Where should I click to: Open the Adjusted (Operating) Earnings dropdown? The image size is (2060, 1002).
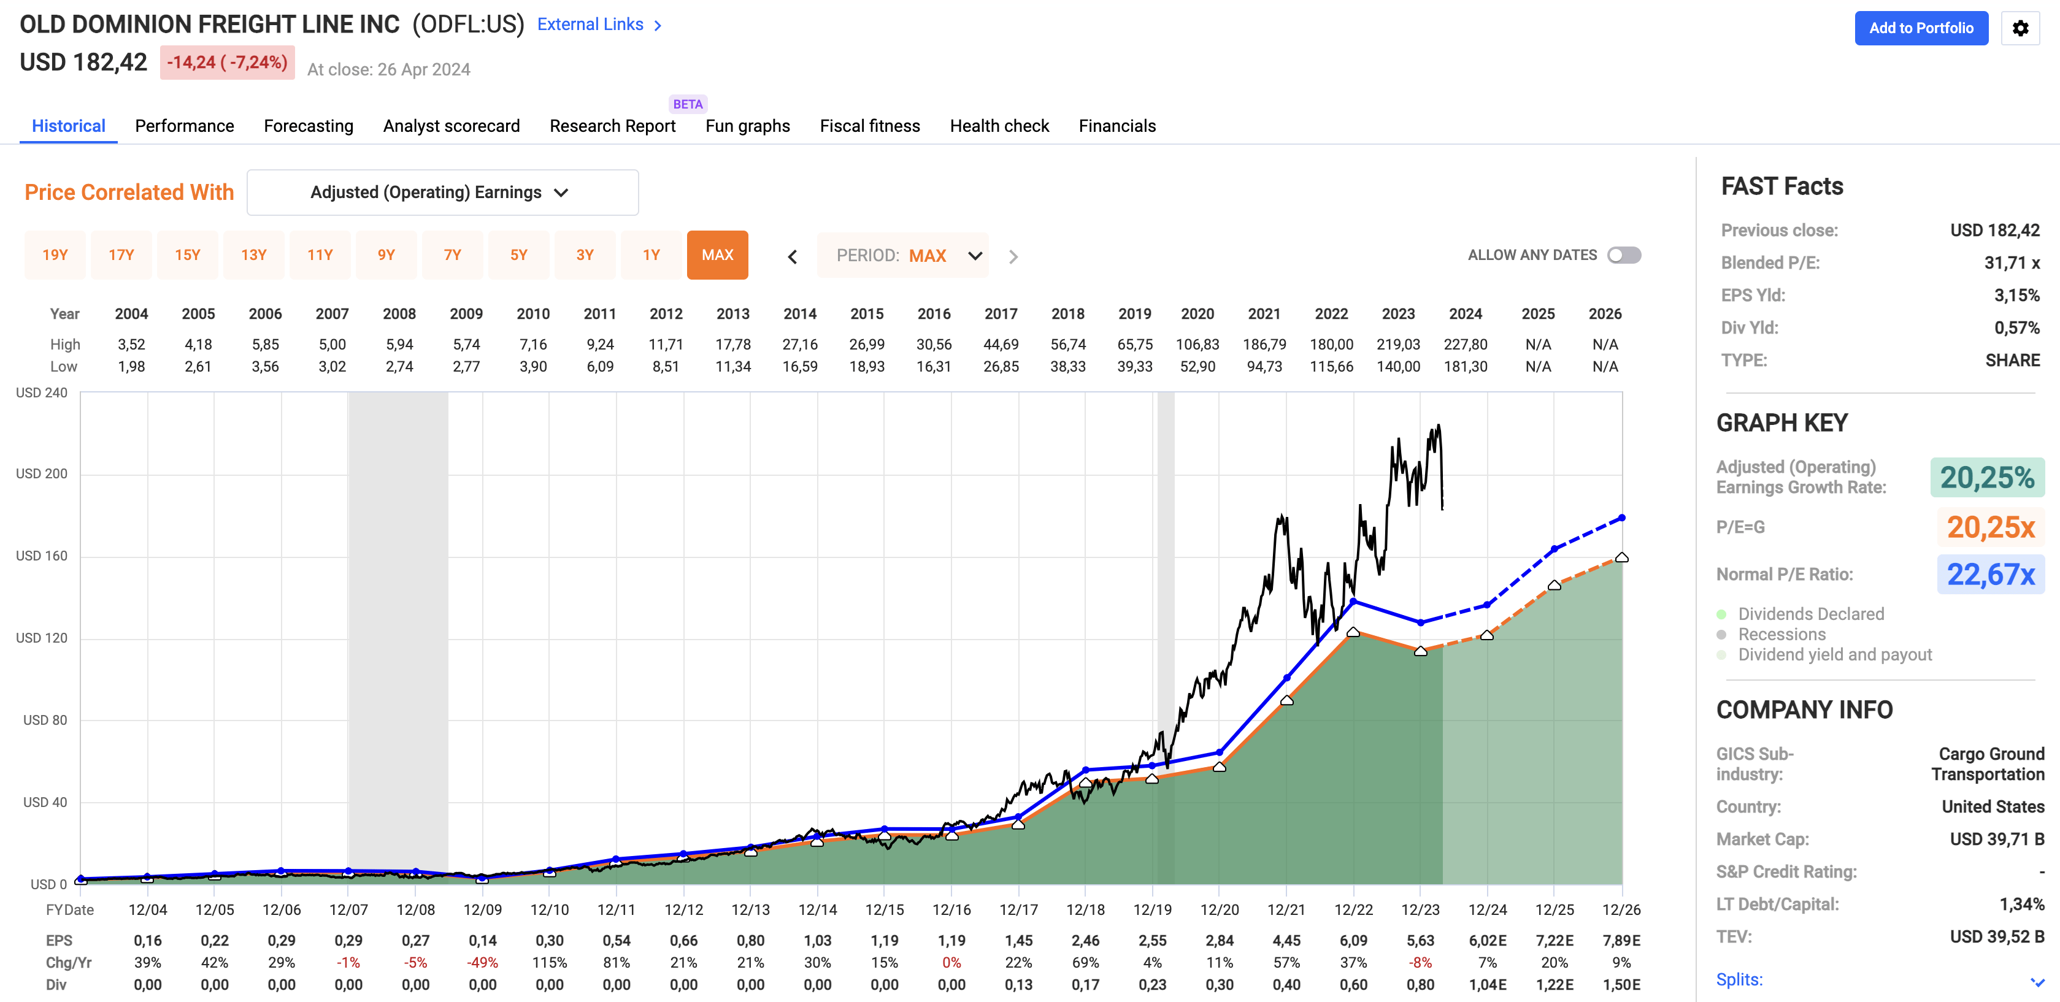pos(442,192)
